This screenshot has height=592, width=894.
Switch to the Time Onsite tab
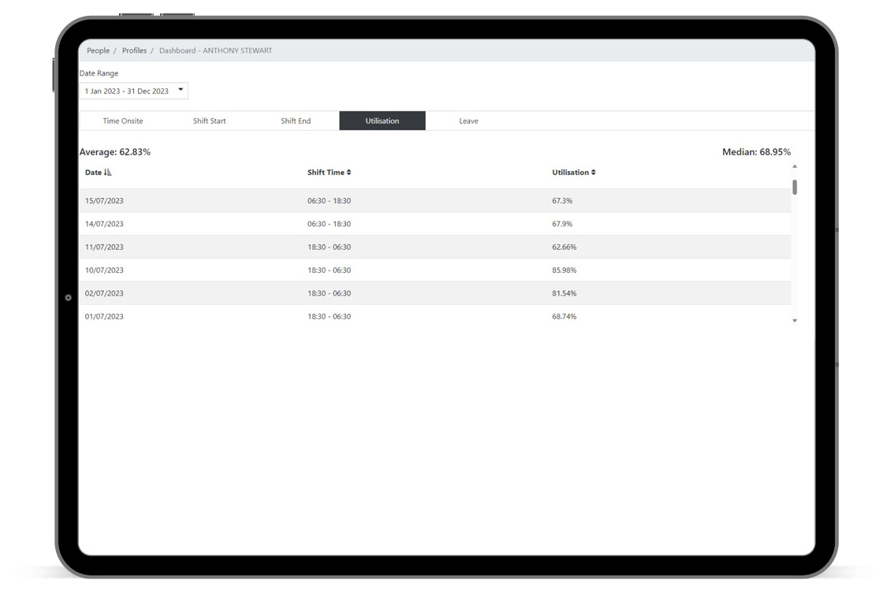pos(123,121)
